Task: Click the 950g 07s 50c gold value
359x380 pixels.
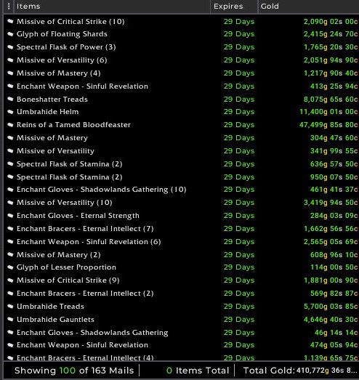Action: (334, 177)
